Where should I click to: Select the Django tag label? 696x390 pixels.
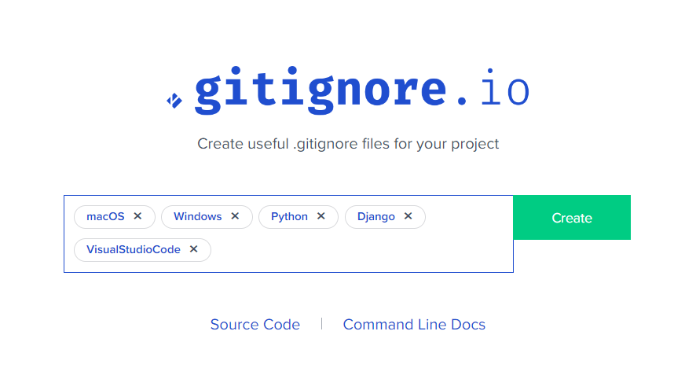coord(376,216)
